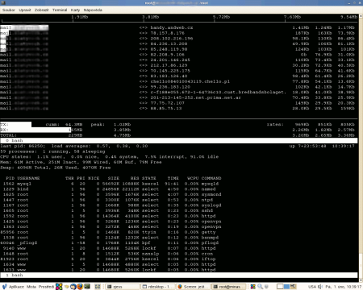The width and height of the screenshot is (363, 290).
Task: Switch to the Screen Firefox taskbar window
Action: pyautogui.click(x=194, y=287)
